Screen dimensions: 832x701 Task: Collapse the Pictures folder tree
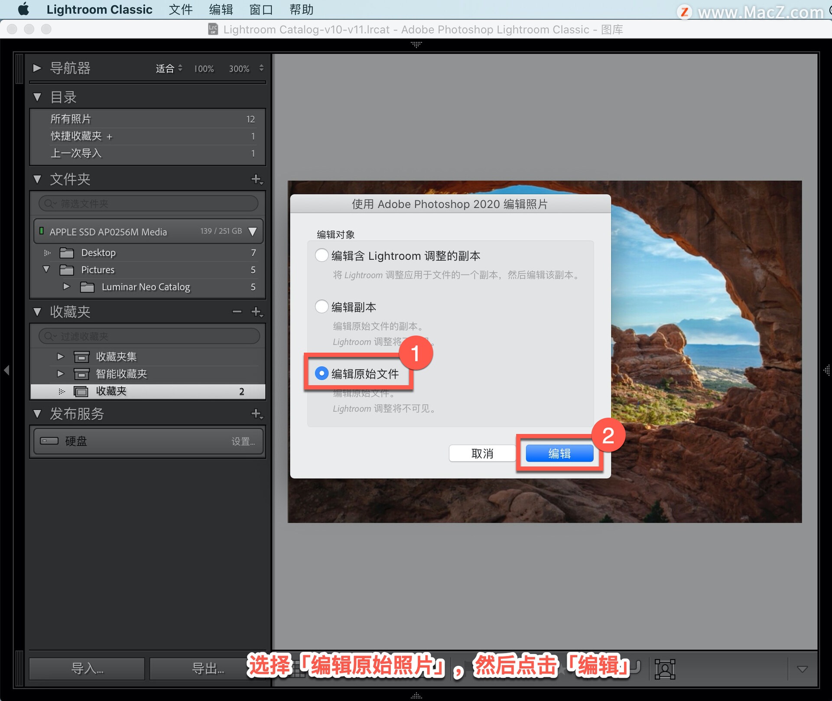coord(47,269)
